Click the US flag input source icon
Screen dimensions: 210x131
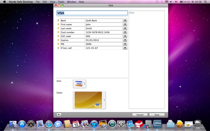pyautogui.click(x=176, y=2)
